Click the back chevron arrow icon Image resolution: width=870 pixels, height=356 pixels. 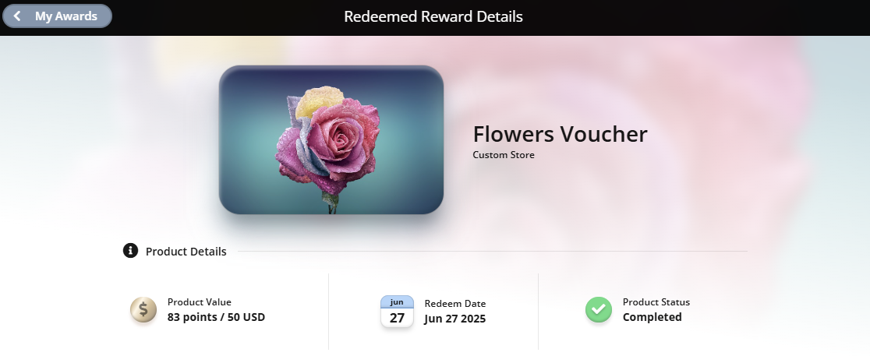17,16
